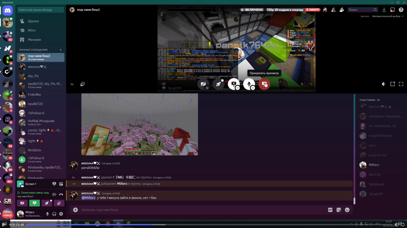Toggle camera in call controls
Image resolution: width=407 pixels, height=228 pixels.
203,84
